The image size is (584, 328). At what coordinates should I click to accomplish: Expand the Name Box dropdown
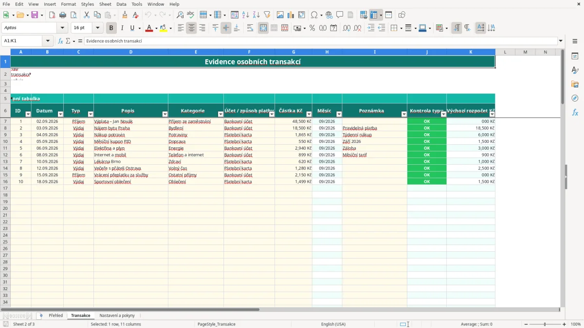tap(48, 41)
